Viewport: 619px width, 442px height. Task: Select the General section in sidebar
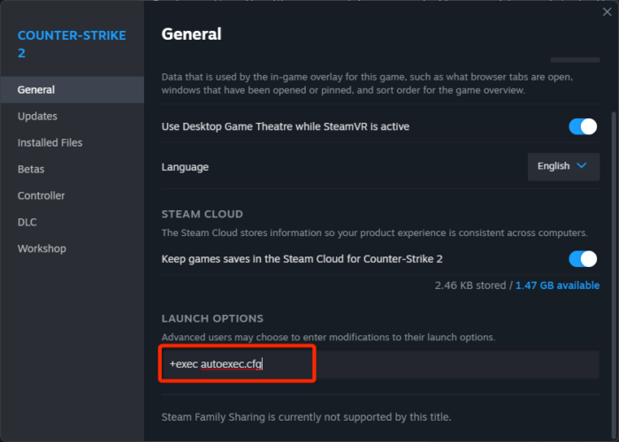coord(73,89)
